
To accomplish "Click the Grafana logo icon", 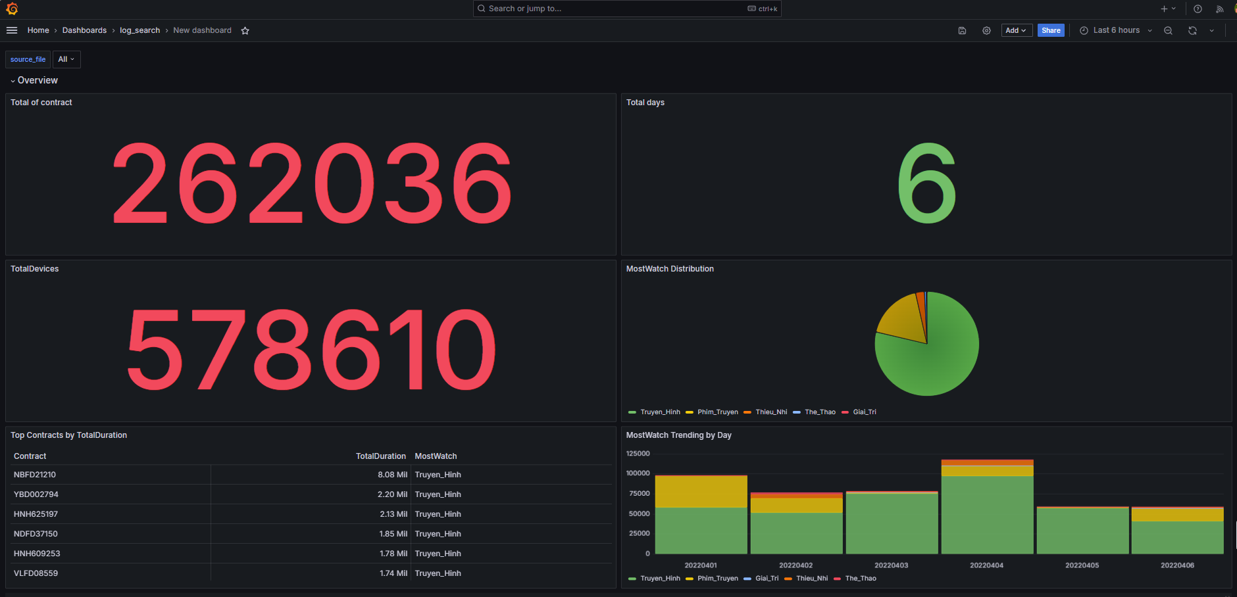I will pos(12,9).
